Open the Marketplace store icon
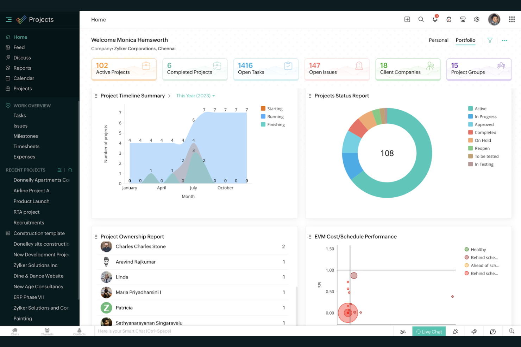This screenshot has width=521, height=347. coord(463,19)
